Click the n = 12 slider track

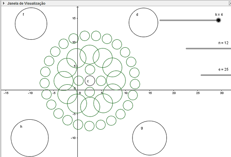pyautogui.click(x=208, y=48)
